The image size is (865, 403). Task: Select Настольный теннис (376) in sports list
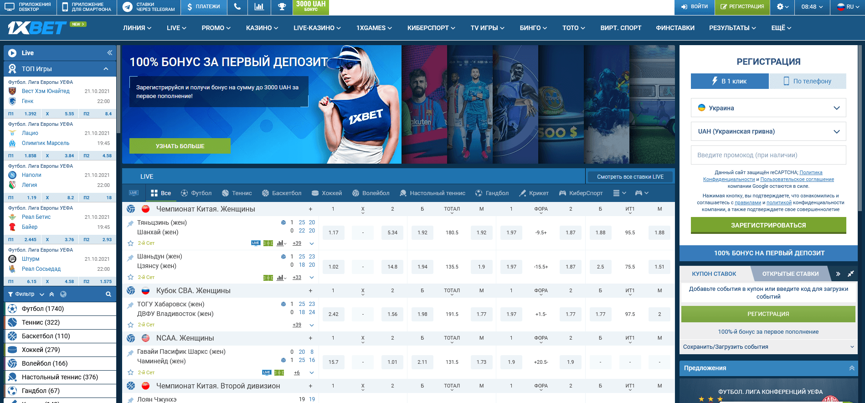pos(60,377)
